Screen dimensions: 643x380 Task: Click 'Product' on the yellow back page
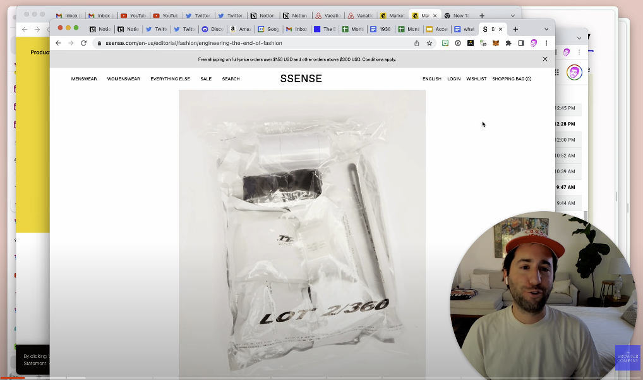[40, 52]
